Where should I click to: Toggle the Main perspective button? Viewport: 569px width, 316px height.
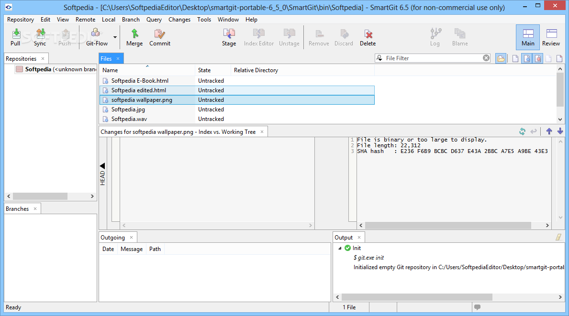(x=528, y=37)
